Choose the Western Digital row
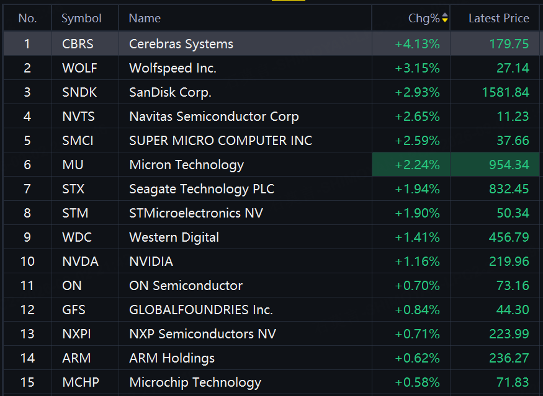This screenshot has width=543, height=396. click(x=272, y=237)
